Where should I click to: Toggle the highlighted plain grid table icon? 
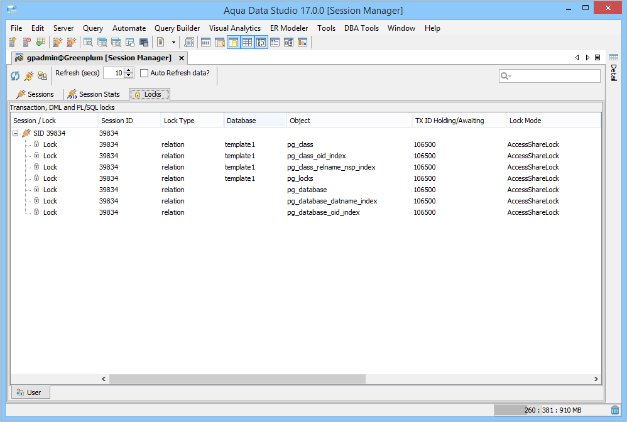tap(247, 42)
